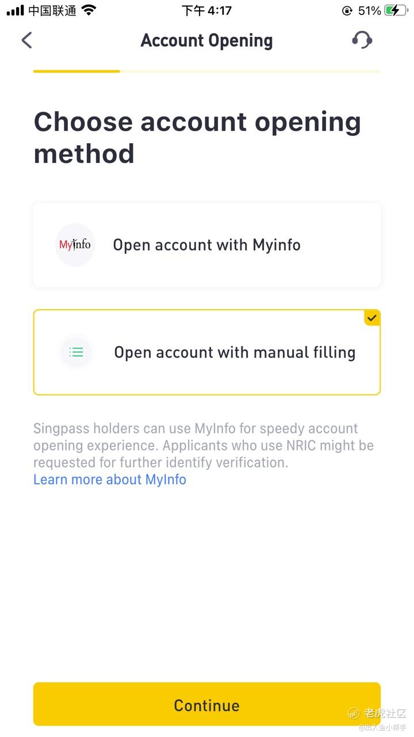Viewport: 414px width, 737px height.
Task: Select Open account with Myinfo option
Action: pyautogui.click(x=207, y=245)
